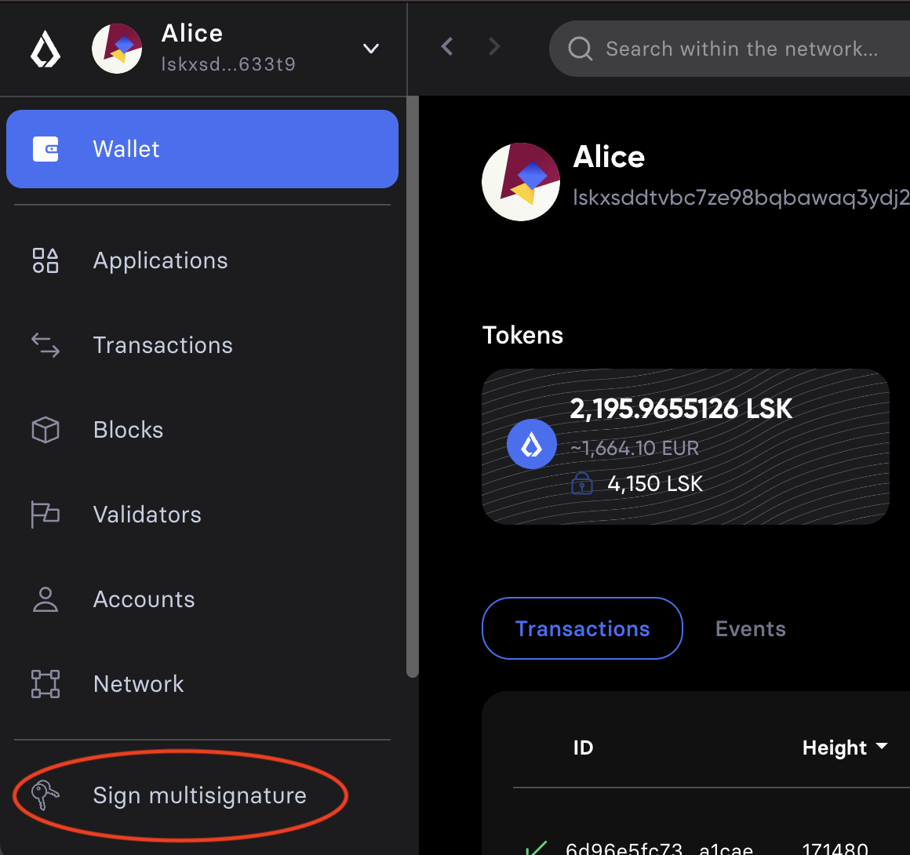Viewport: 910px width, 855px height.
Task: Expand the Alice account switcher chevron
Action: [371, 49]
